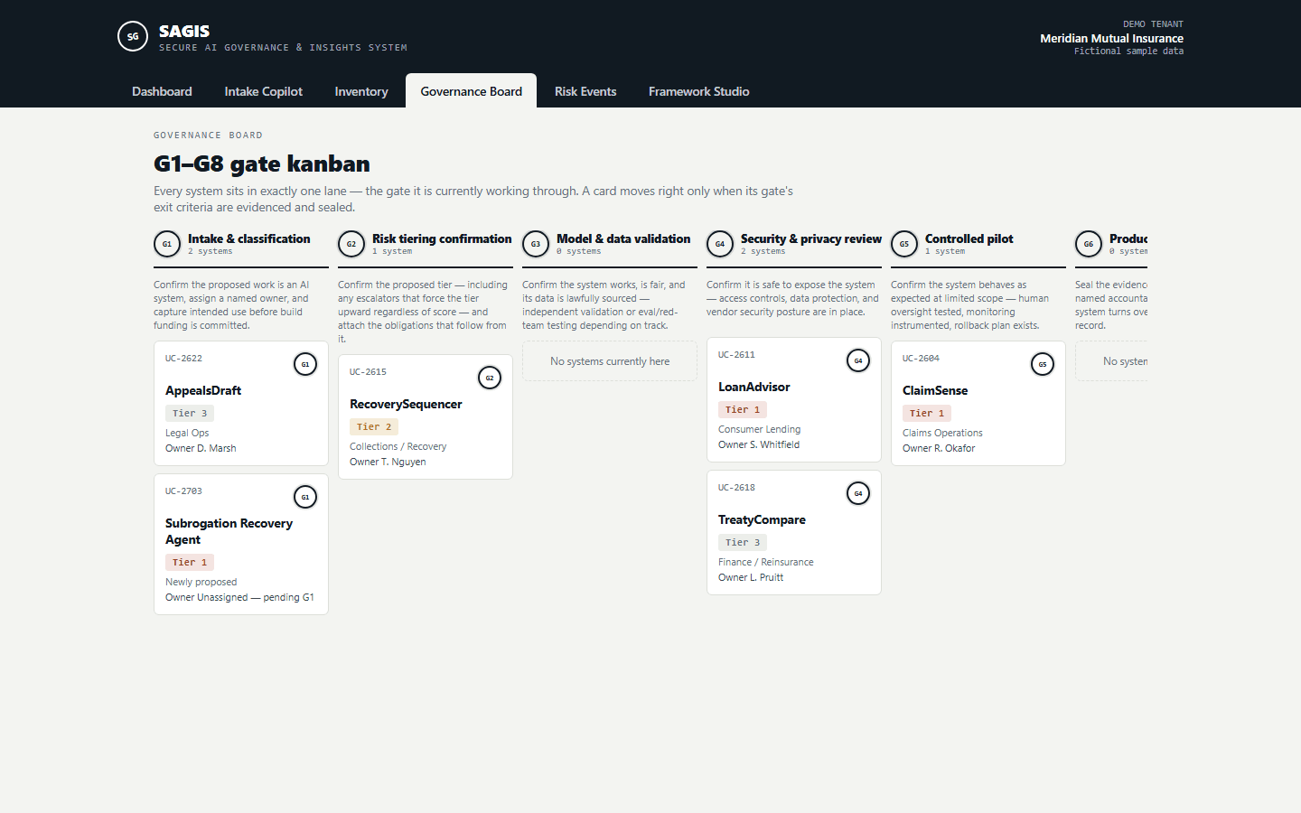
Task: Click 'Owner R. Okafor' text
Action: 939,448
